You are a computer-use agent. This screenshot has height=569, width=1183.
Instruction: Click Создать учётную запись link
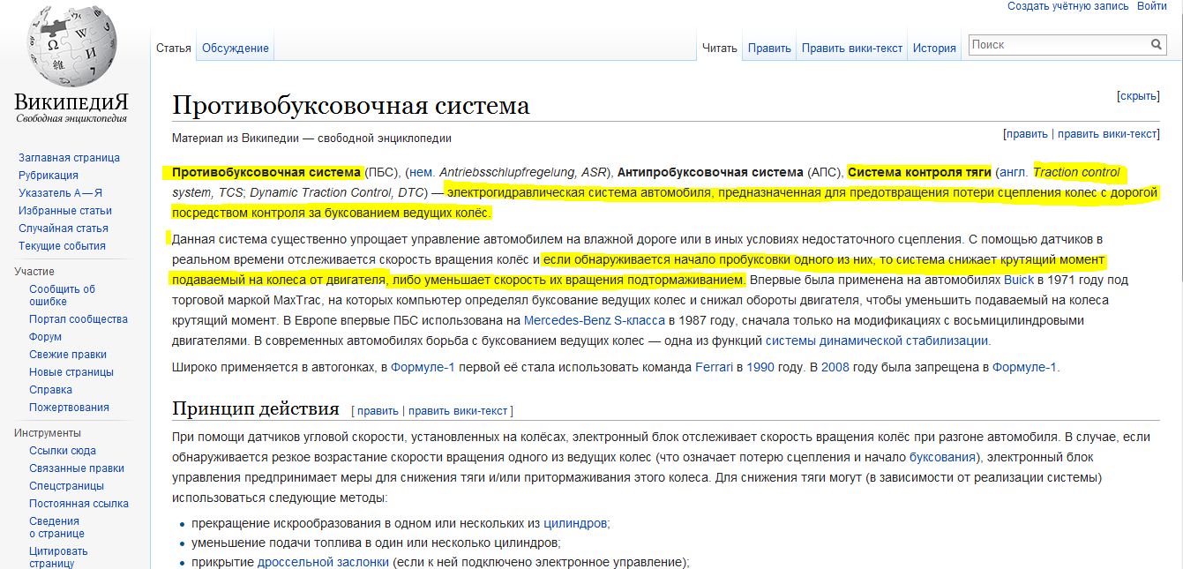tap(1067, 6)
